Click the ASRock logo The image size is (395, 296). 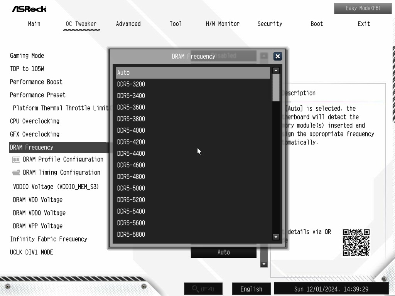pyautogui.click(x=29, y=9)
